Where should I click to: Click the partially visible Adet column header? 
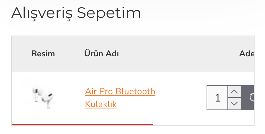point(247,54)
